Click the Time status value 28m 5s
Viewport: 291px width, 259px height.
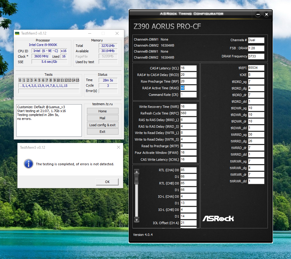[x=108, y=80]
